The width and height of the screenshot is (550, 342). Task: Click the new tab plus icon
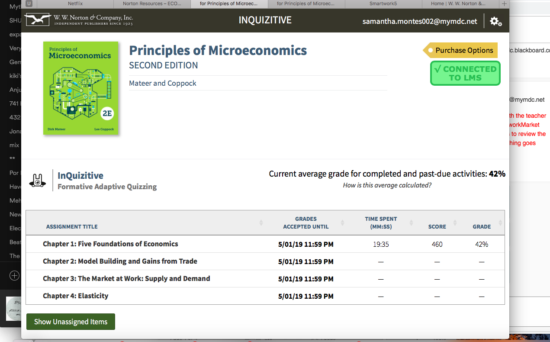pyautogui.click(x=504, y=4)
